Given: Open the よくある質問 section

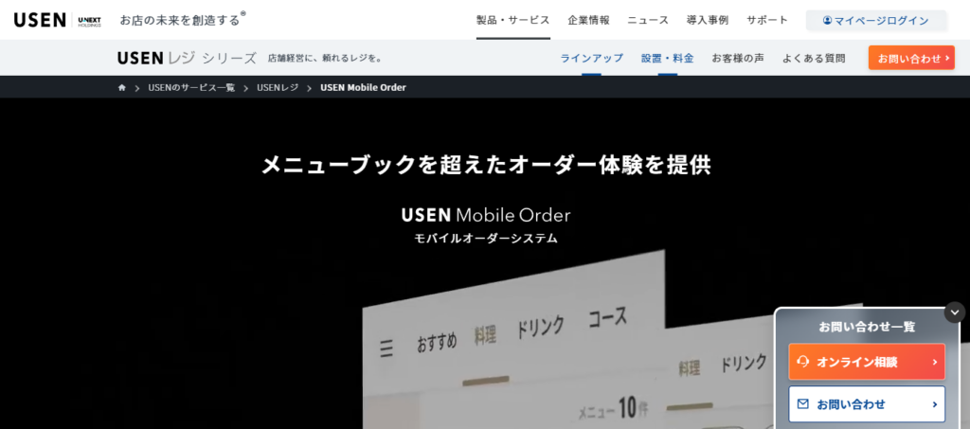Looking at the screenshot, I should [814, 58].
